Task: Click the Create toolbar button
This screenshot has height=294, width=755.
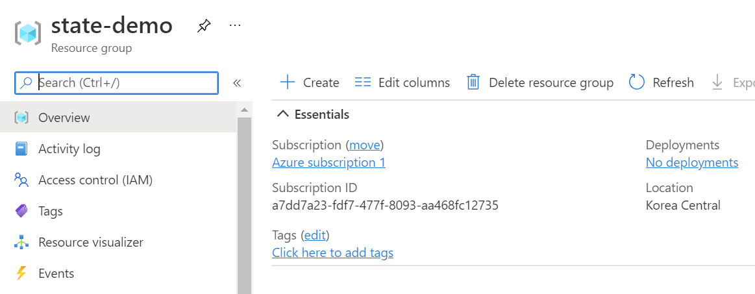Action: point(310,82)
